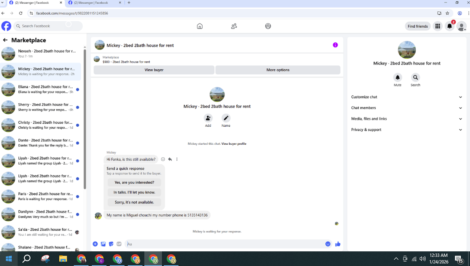Expand Chat members section
The width and height of the screenshot is (470, 266).
pos(407,108)
